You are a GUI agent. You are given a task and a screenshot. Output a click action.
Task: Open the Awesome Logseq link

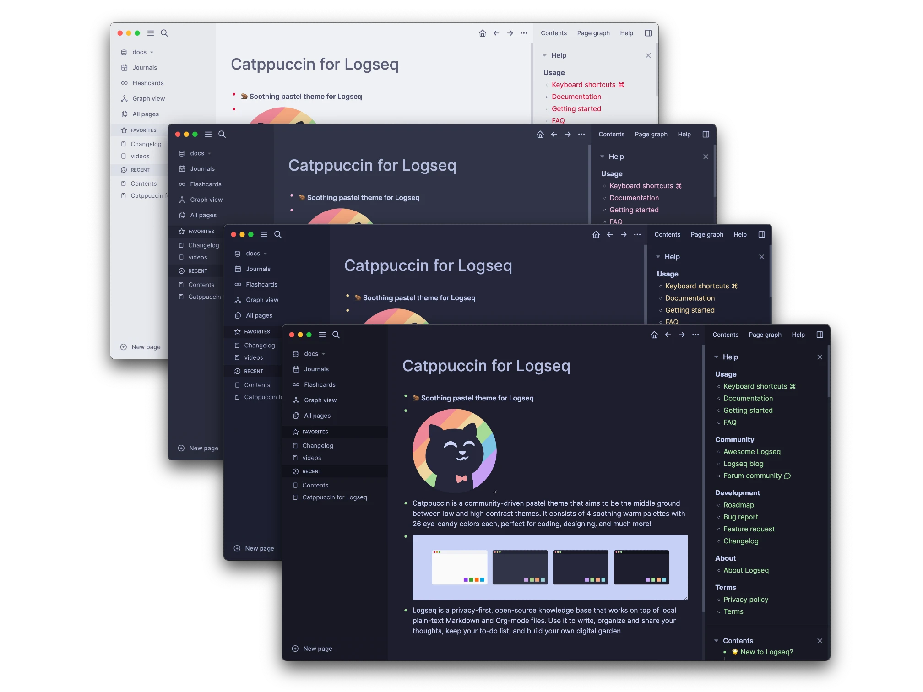[x=752, y=452]
